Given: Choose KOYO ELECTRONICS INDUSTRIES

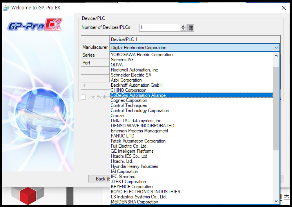Looking at the screenshot, I should pyautogui.click(x=191, y=192).
